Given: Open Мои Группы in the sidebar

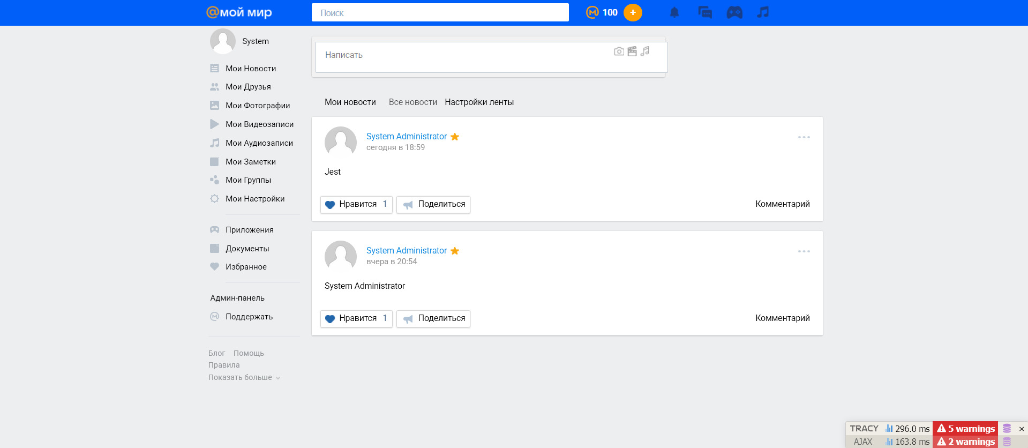Looking at the screenshot, I should (x=248, y=180).
